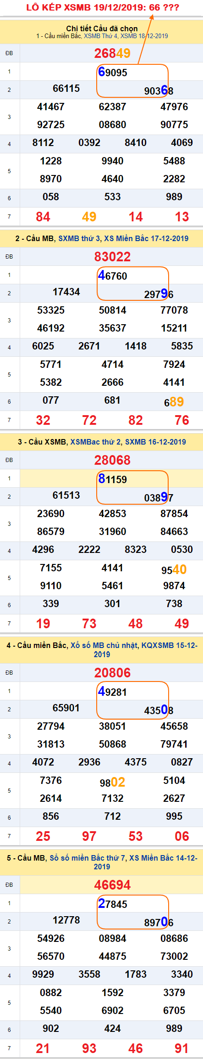Select second prize number 66115
The width and height of the screenshot is (203, 1059).
66,89
